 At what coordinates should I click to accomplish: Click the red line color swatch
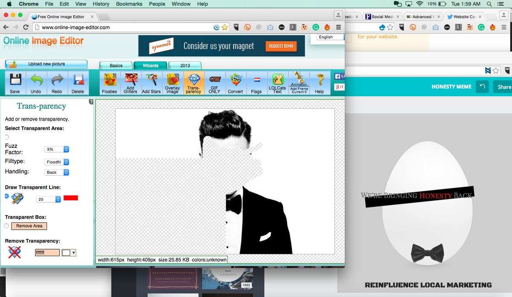[71, 198]
